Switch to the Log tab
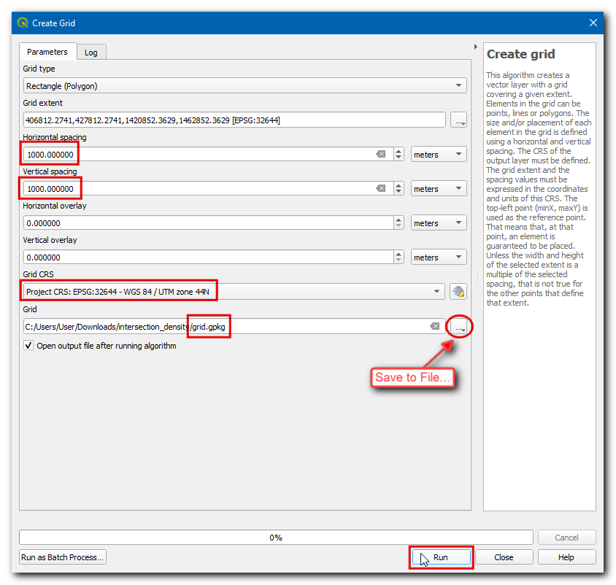Viewport: 616px width, 585px height. 91,53
